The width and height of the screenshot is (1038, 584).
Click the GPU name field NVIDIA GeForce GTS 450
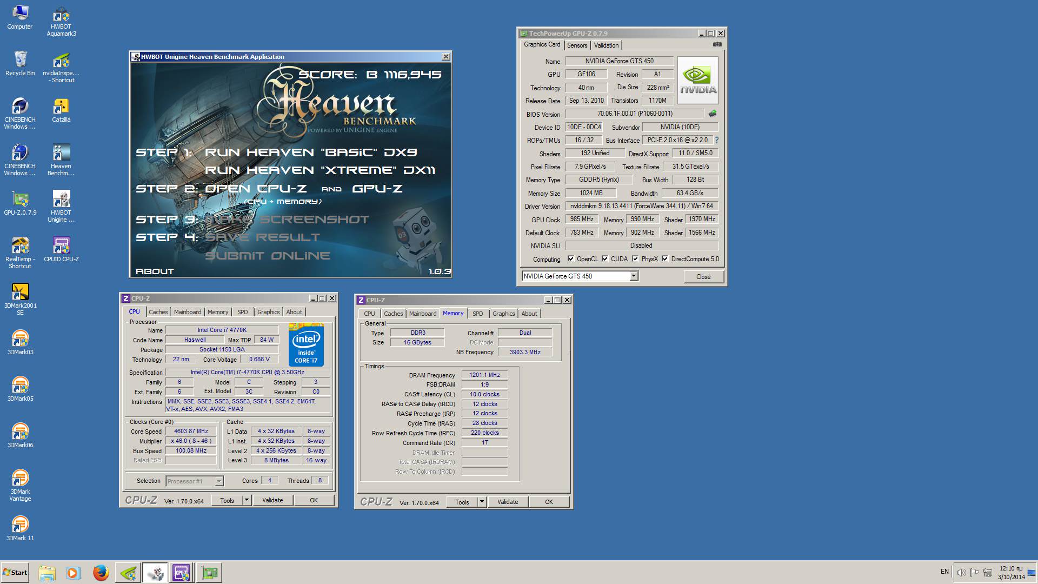[x=620, y=61]
